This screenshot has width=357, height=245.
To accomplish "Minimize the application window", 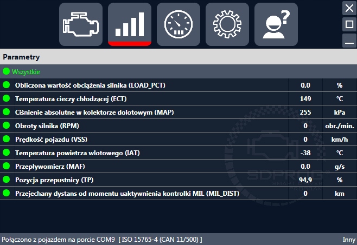I will 349,41.
